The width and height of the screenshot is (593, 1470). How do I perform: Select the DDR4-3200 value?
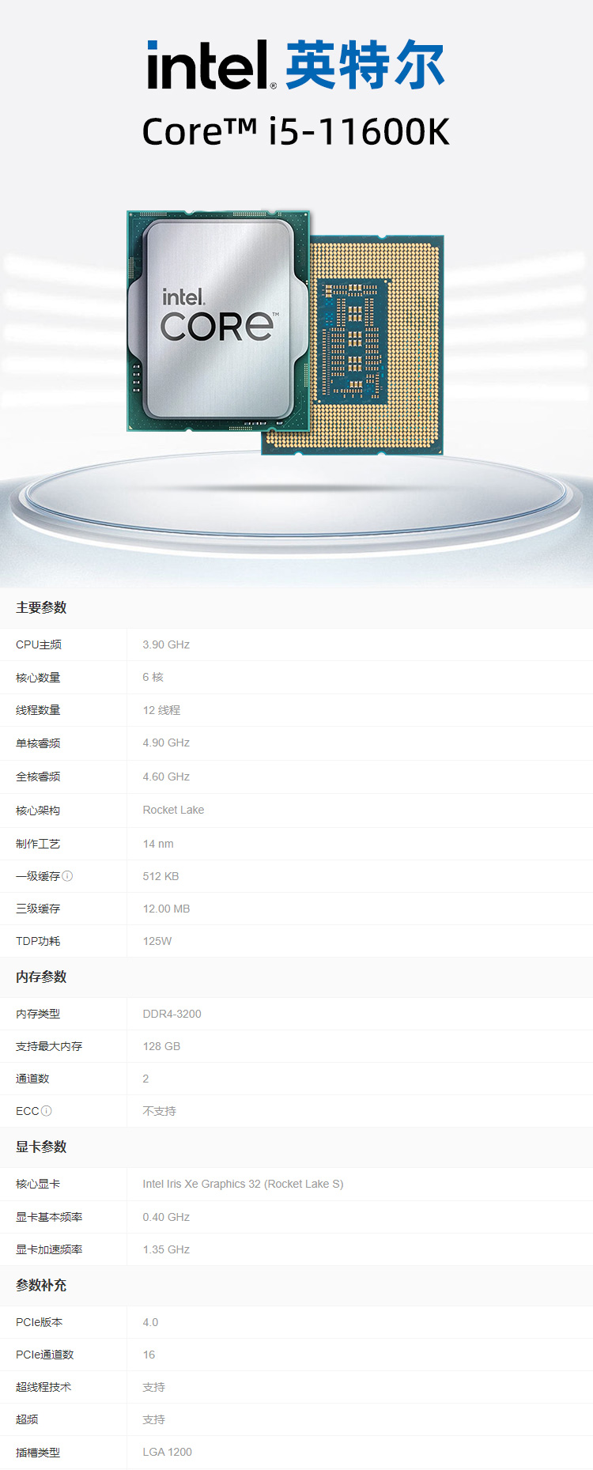172,1014
